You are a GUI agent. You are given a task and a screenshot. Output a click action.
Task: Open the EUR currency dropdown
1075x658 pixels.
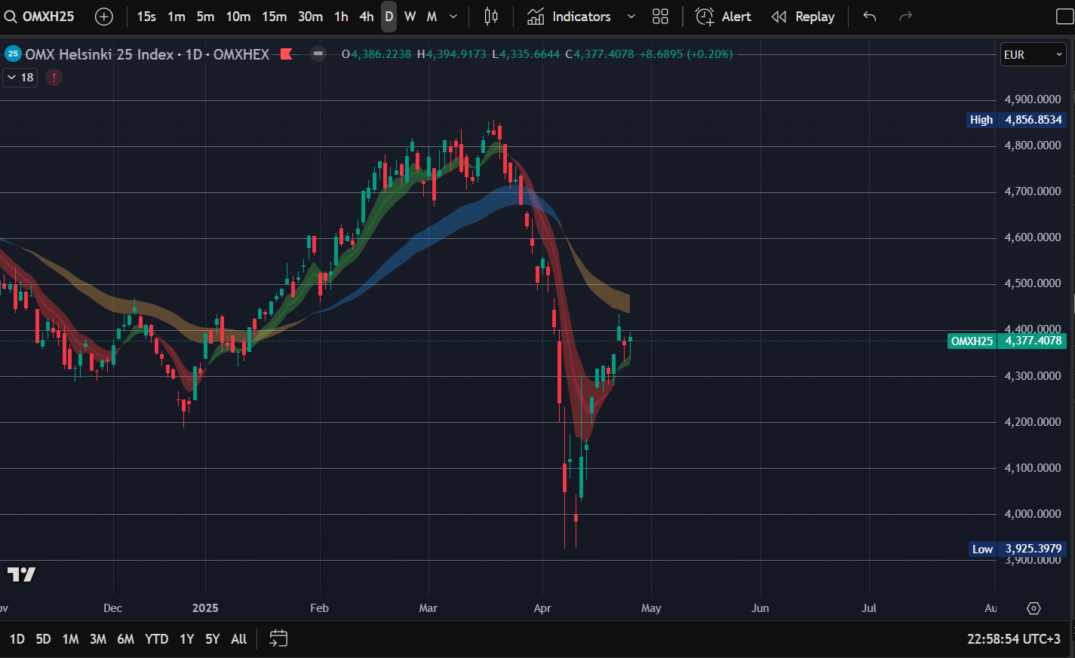(1033, 54)
